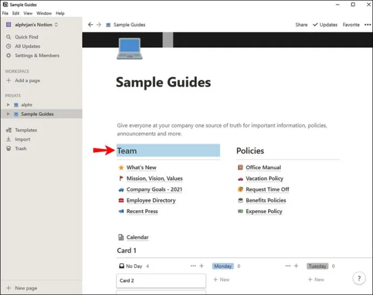The image size is (373, 295).
Task: Open the What's New link
Action: point(141,168)
